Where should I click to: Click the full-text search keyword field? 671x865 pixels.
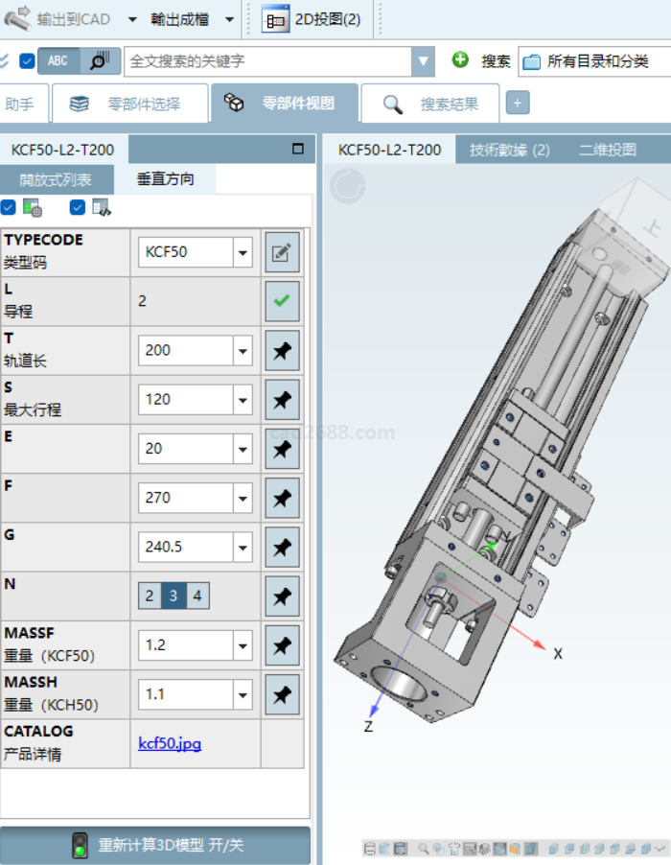[268, 60]
